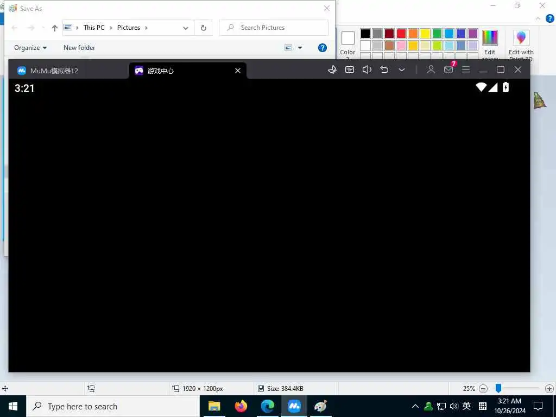556x417 pixels.
Task: Select the red color swatch in Paint
Action: (401, 34)
